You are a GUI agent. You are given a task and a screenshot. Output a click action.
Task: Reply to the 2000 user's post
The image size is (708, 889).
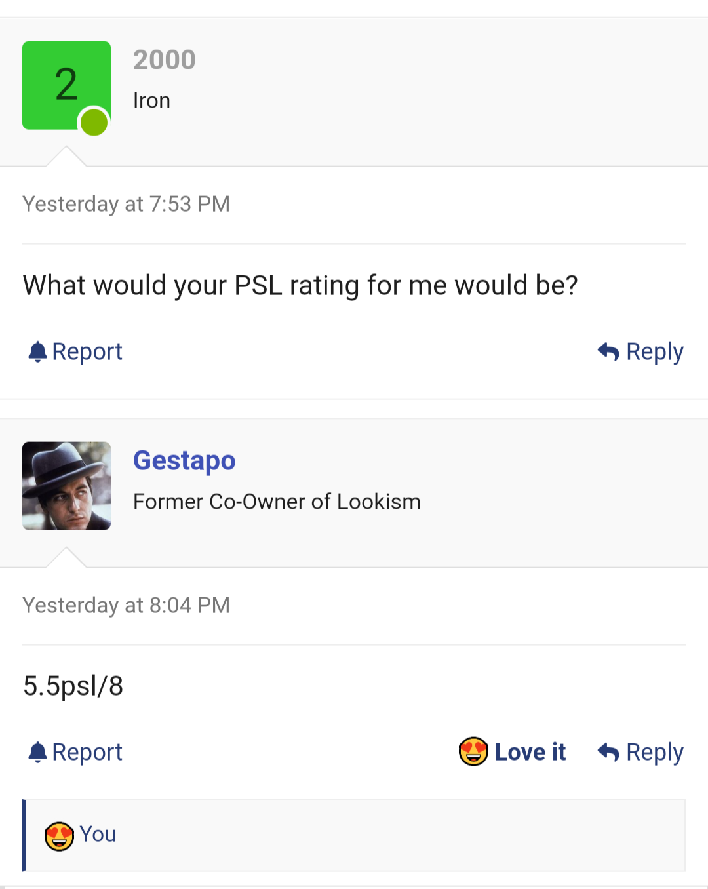[640, 352]
